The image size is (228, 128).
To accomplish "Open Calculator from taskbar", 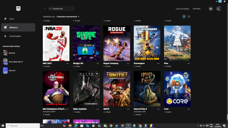I will [146, 125].
